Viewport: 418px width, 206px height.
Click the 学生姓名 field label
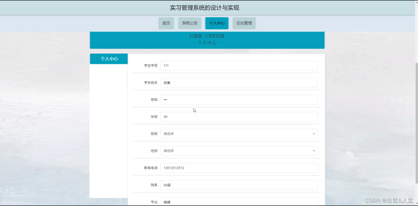pyautogui.click(x=151, y=83)
